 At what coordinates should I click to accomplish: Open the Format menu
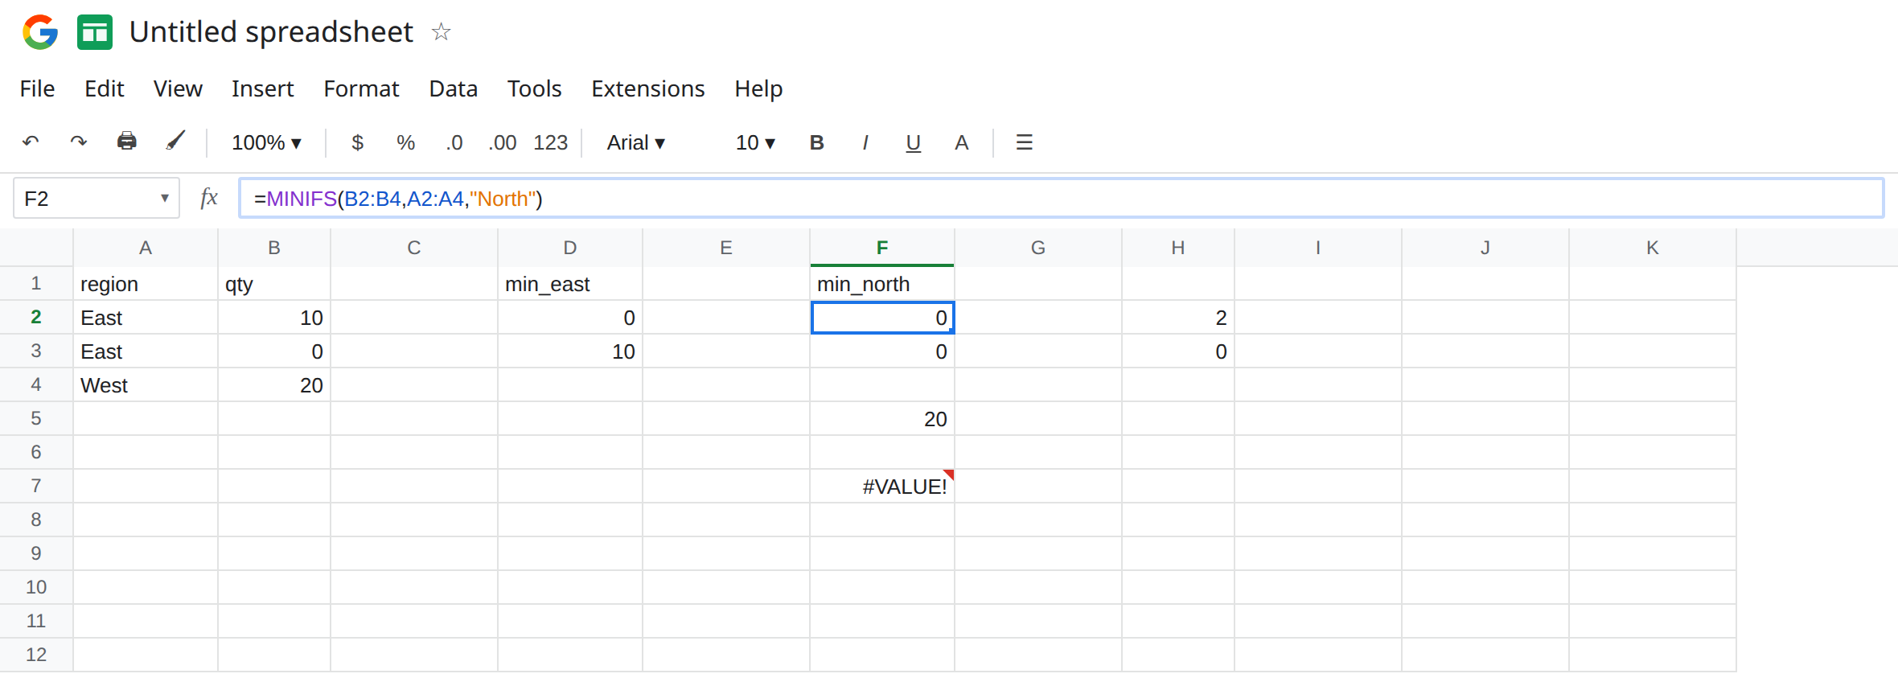click(361, 88)
